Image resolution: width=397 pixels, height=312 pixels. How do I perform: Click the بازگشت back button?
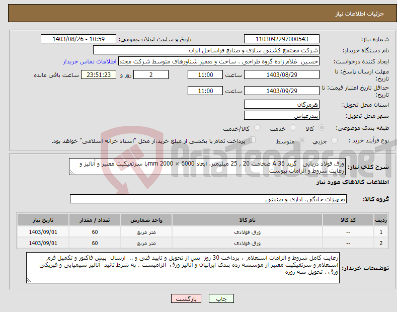click(186, 299)
